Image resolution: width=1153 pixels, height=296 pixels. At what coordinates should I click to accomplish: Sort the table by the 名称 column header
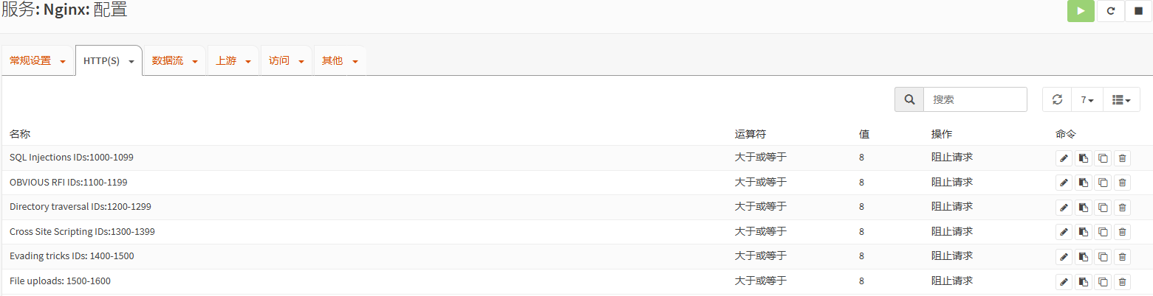tap(20, 134)
